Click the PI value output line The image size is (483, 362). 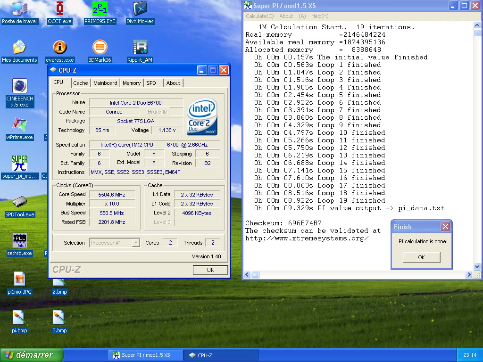[350, 208]
